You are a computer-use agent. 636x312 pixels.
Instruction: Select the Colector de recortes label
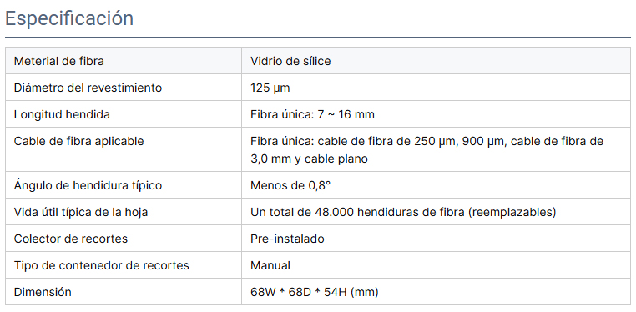(71, 239)
